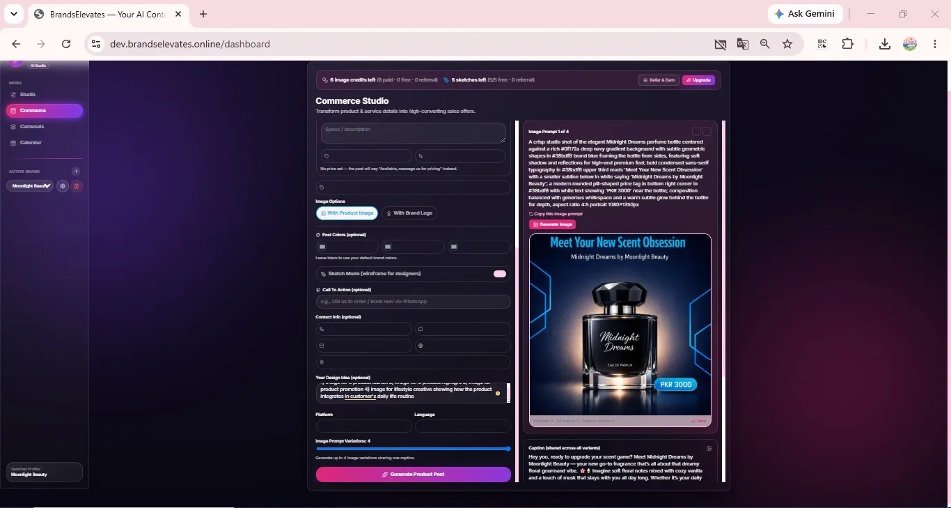
Task: Click the generated Midnight Dreams perfume image
Action: (x=620, y=325)
